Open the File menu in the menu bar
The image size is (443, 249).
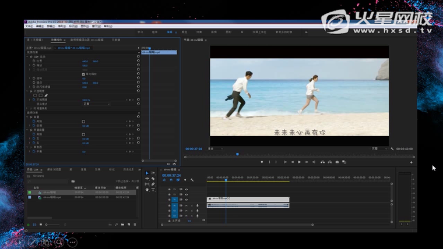pos(28,26)
